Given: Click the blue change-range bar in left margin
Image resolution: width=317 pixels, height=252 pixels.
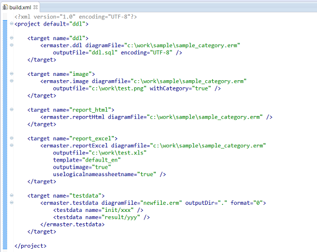Looking at the screenshot, I should click(5, 134).
